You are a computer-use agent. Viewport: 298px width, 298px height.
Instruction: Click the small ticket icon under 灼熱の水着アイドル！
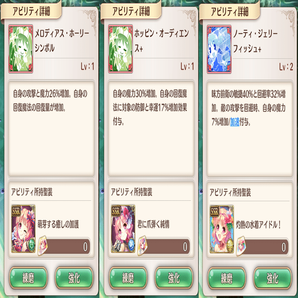click(241, 246)
